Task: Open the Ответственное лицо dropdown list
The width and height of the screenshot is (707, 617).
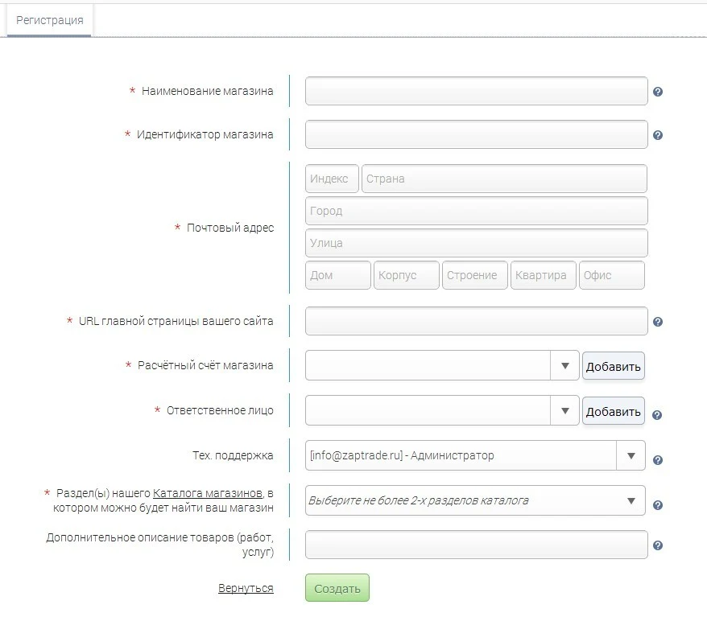Action: pyautogui.click(x=564, y=410)
